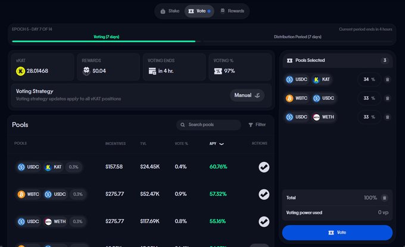Focus the Search pools field

[x=208, y=124]
